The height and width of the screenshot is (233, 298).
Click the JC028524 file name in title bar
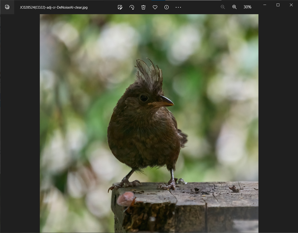53,7
